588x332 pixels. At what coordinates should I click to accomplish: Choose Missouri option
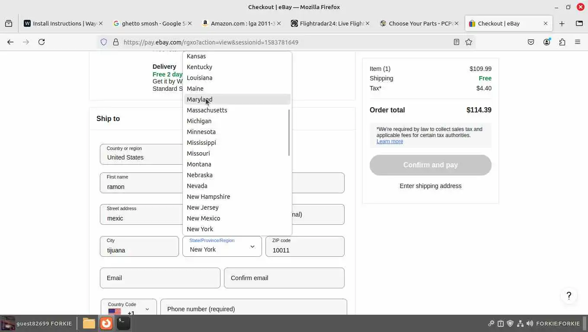coord(237,153)
